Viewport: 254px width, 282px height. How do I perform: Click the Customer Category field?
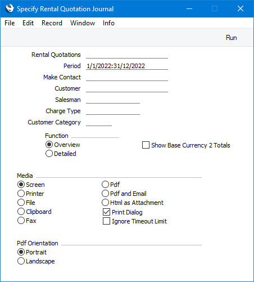99,122
